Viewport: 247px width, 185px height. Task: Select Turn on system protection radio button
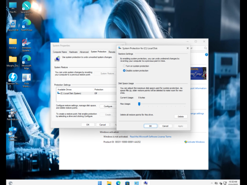[x=124, y=66]
